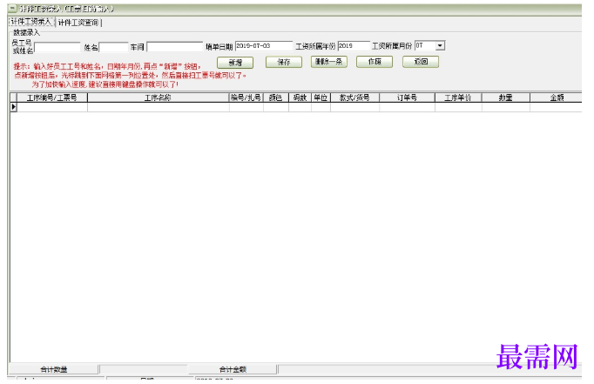Select the 工序名称 column header
Image resolution: width=594 pixels, height=384 pixels.
coord(158,98)
